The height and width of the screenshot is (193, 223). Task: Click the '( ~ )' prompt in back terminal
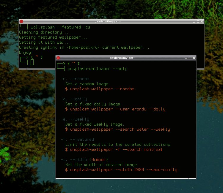(37, 57)
